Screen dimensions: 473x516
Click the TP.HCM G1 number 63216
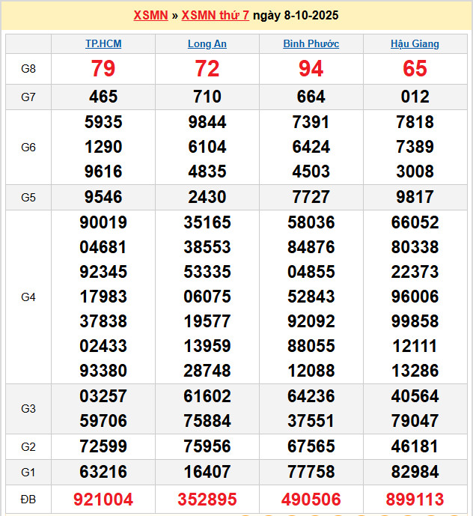click(x=103, y=473)
